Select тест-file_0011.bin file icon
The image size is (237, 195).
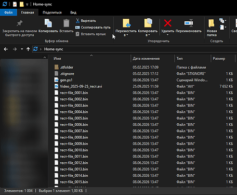(x=57, y=157)
